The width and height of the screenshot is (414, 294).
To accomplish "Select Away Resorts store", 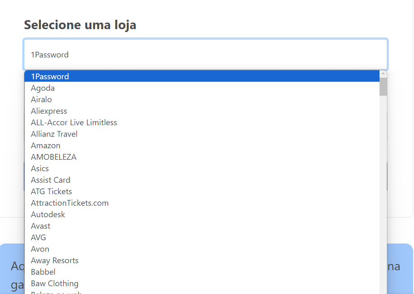I will point(55,260).
